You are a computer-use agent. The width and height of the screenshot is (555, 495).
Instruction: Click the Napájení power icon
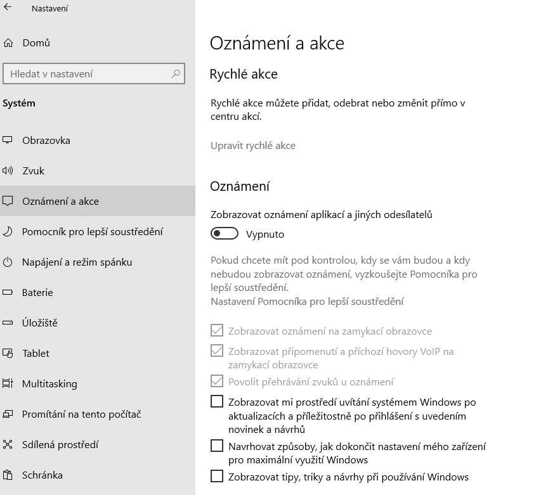tap(8, 262)
